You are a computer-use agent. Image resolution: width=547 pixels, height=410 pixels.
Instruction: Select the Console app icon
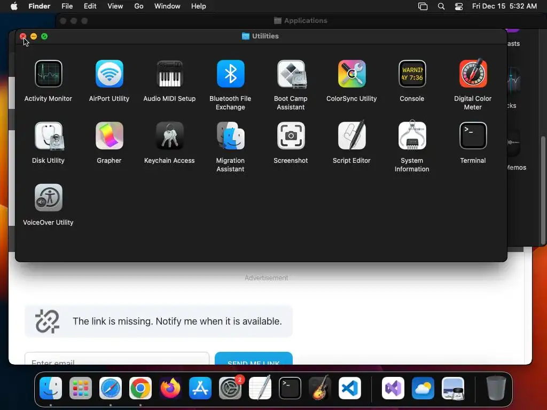[412, 74]
